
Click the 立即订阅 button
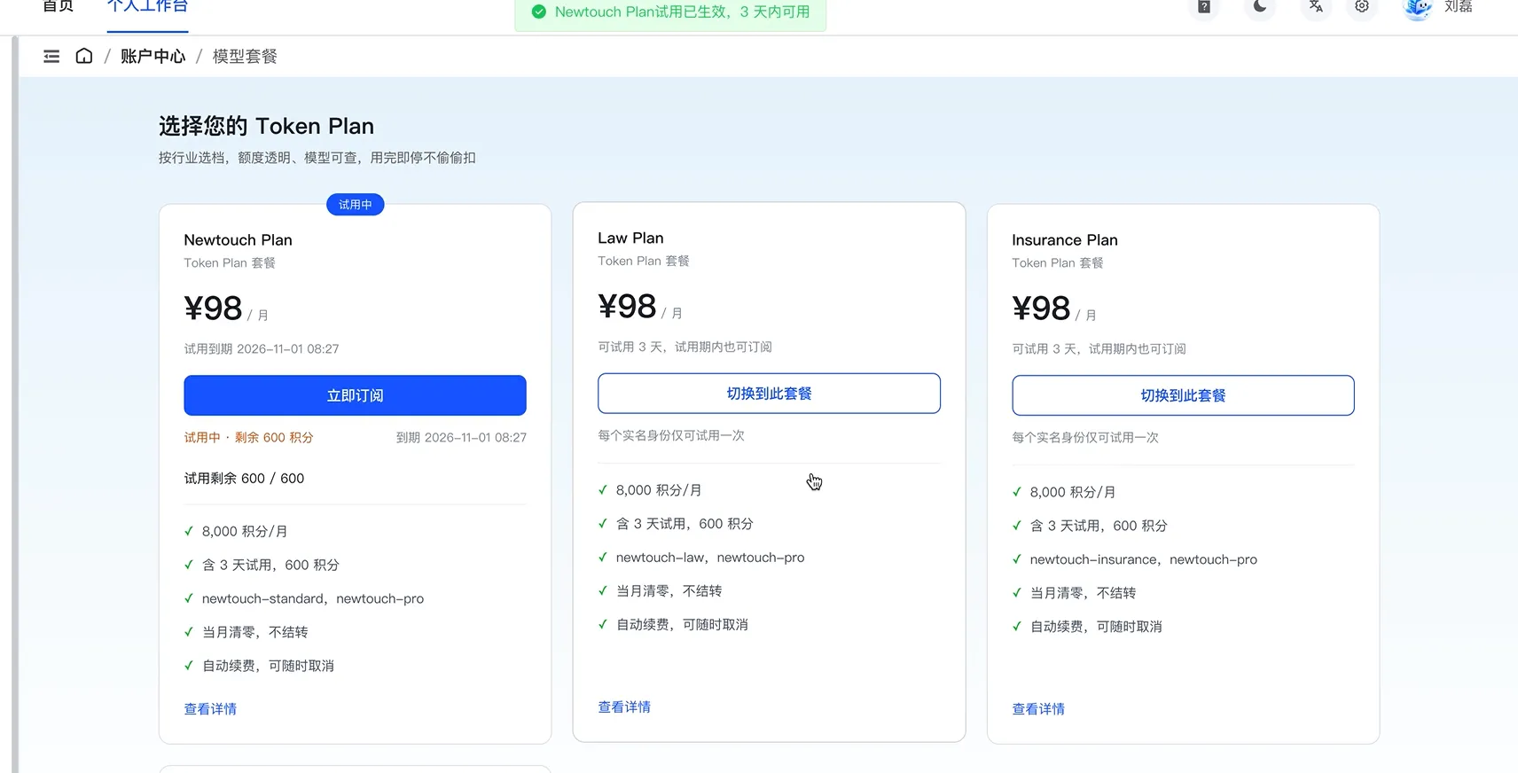point(355,395)
